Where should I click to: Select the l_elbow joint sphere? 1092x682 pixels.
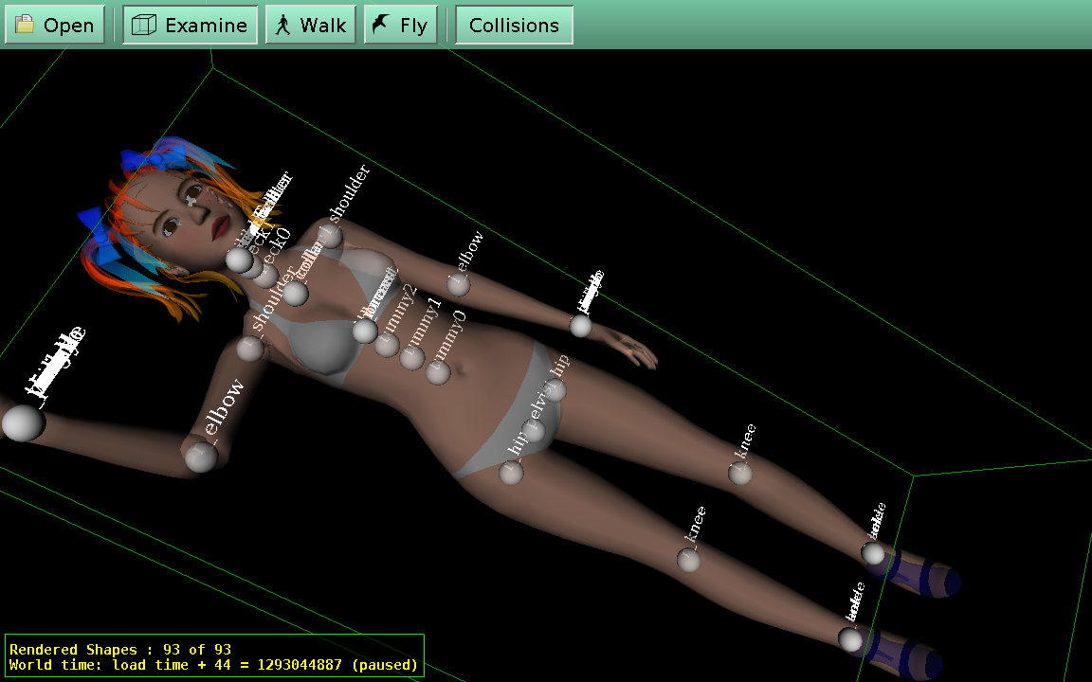click(x=458, y=284)
